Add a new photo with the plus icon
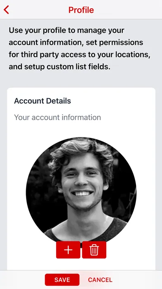162x289 pixels. (x=68, y=250)
